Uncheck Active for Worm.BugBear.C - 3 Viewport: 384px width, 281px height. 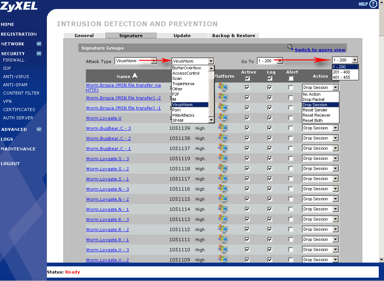coord(247,128)
